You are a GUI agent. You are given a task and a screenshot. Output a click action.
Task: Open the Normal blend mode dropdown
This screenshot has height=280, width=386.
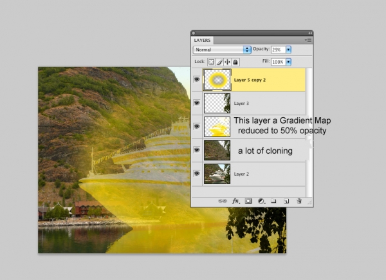click(x=222, y=50)
